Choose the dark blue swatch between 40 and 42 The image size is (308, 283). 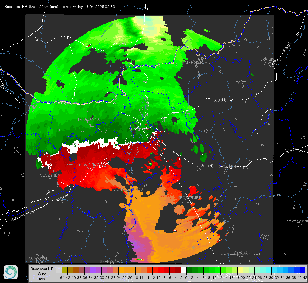point(303,270)
